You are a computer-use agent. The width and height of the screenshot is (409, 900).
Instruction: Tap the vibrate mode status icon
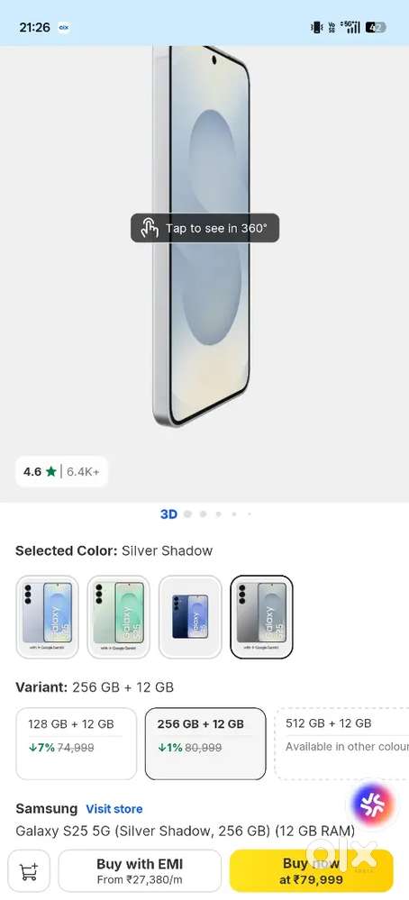(x=316, y=27)
